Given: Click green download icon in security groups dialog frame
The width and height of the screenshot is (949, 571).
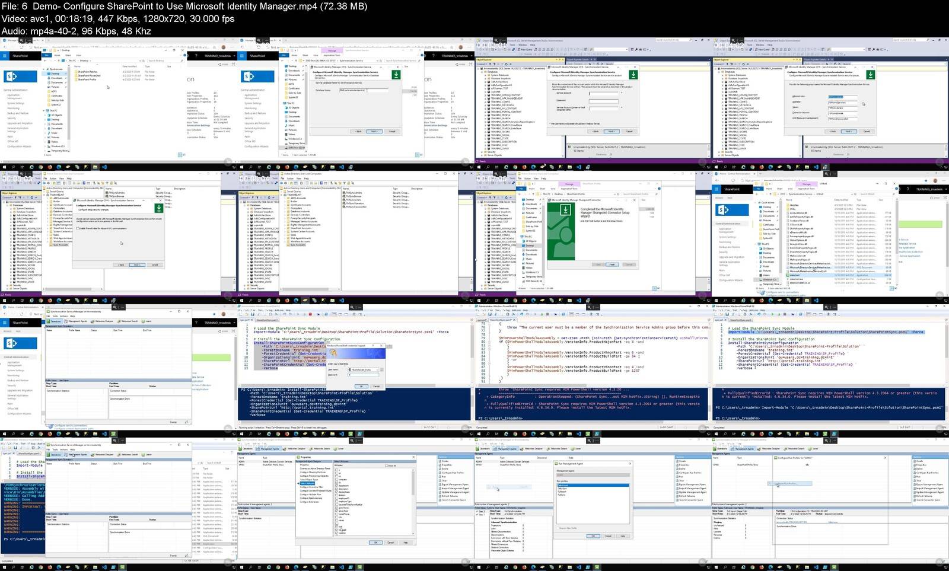Looking at the screenshot, I should (x=871, y=75).
